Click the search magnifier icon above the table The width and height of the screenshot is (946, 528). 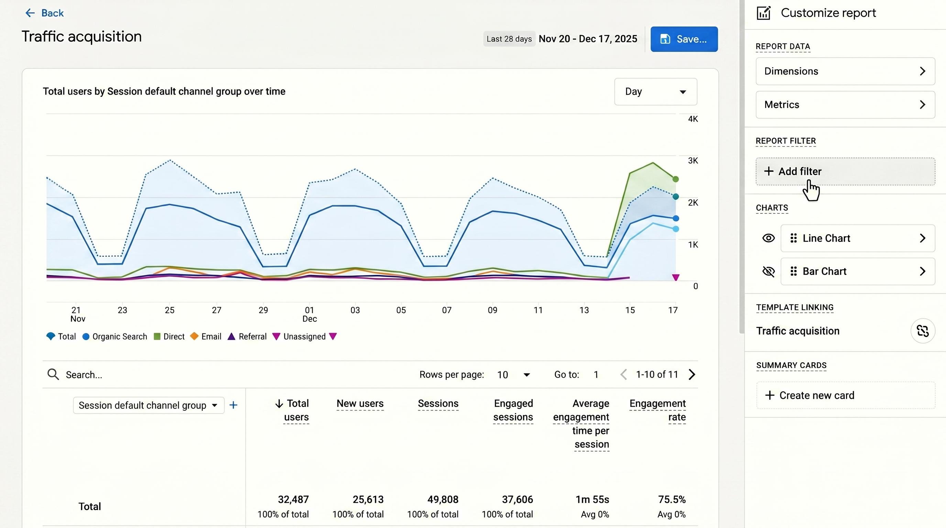point(53,375)
